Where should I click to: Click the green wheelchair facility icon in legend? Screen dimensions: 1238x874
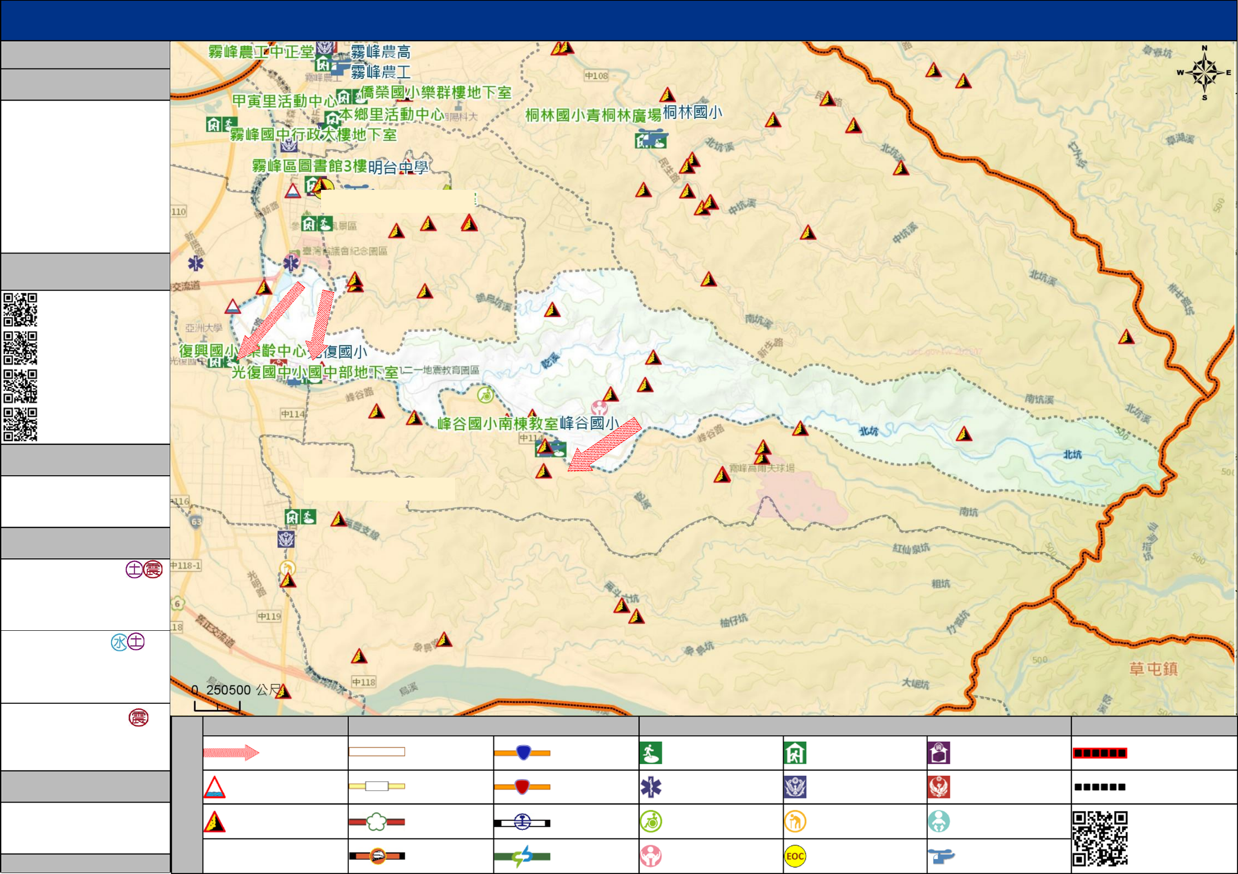tap(651, 822)
